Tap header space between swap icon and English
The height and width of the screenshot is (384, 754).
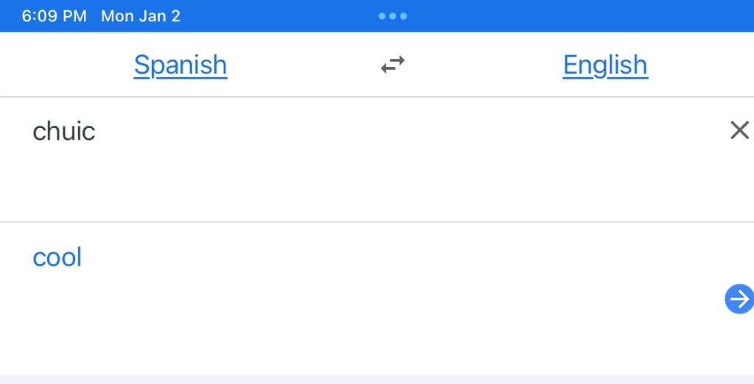click(x=482, y=65)
